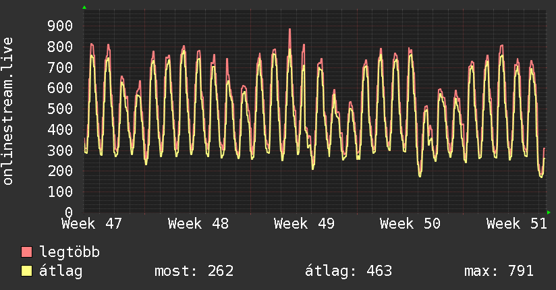
Task: Click the 200 y-axis label
Action: 60,171
